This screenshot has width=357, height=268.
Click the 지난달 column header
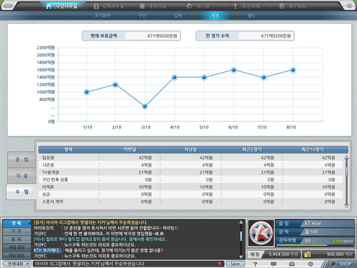[x=191, y=149]
